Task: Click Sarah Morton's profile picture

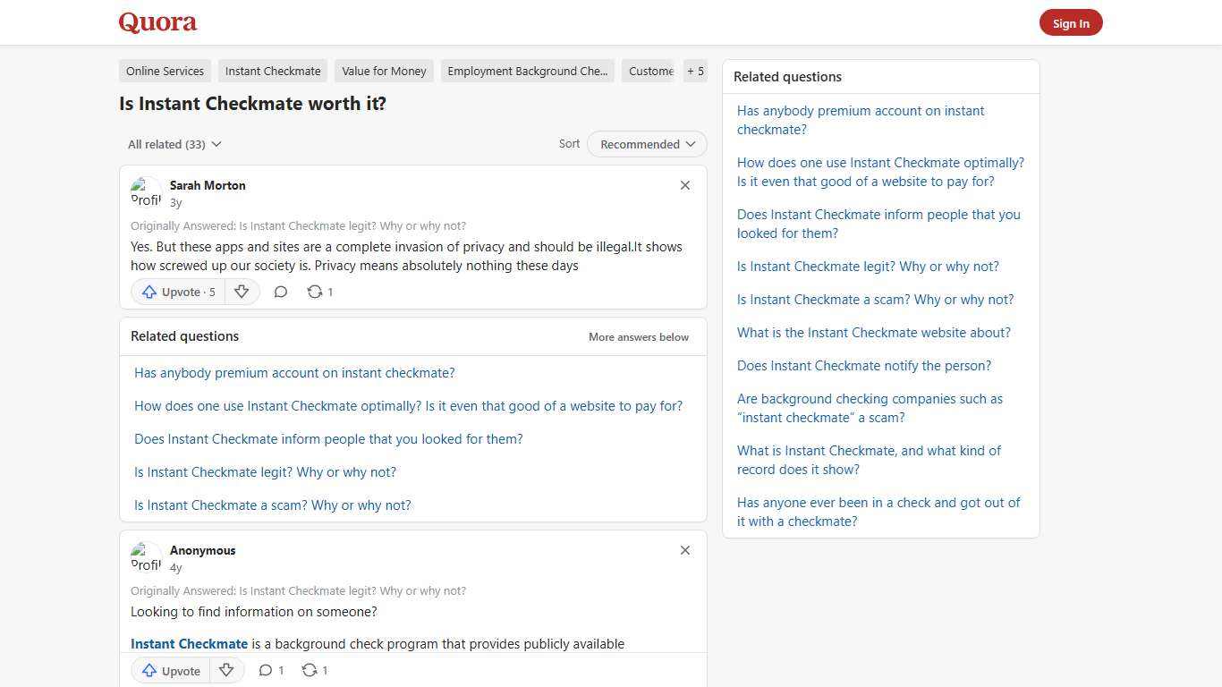Action: [x=146, y=191]
